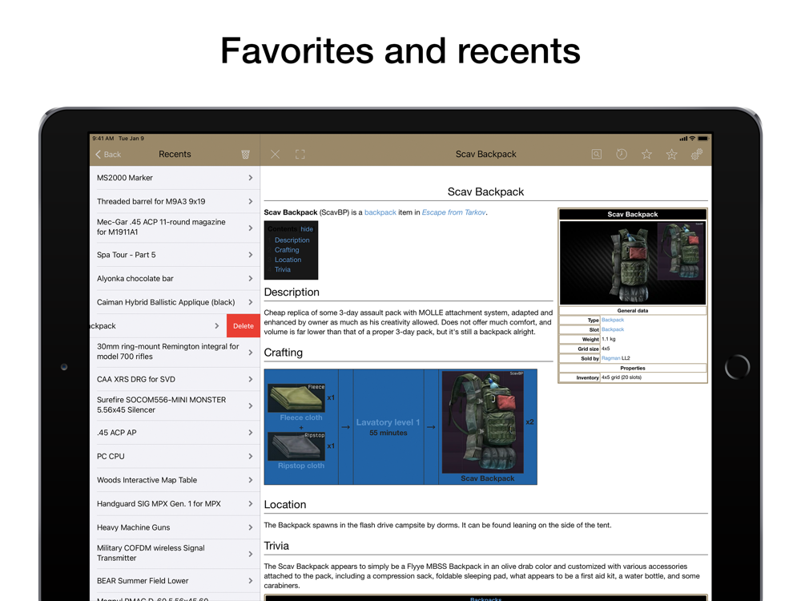Tap the cellular signal bars in status bar

tap(683, 139)
